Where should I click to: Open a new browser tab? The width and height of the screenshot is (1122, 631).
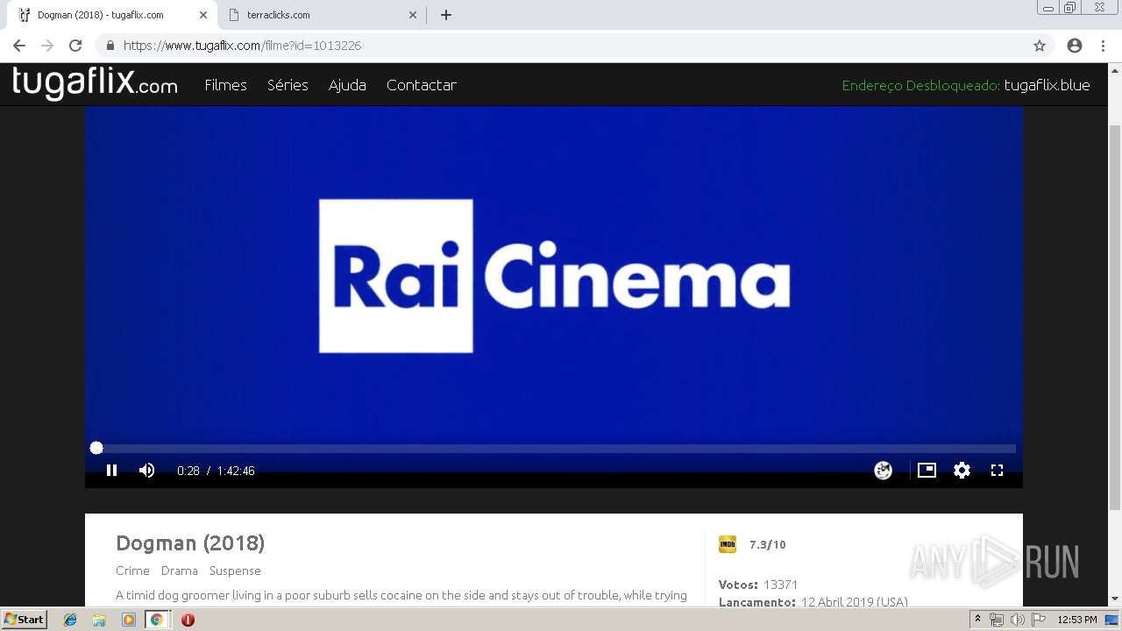tap(445, 15)
